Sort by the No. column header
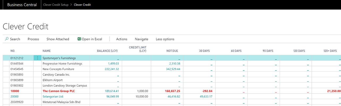Image resolution: width=341 pixels, height=106 pixels. click(x=13, y=51)
